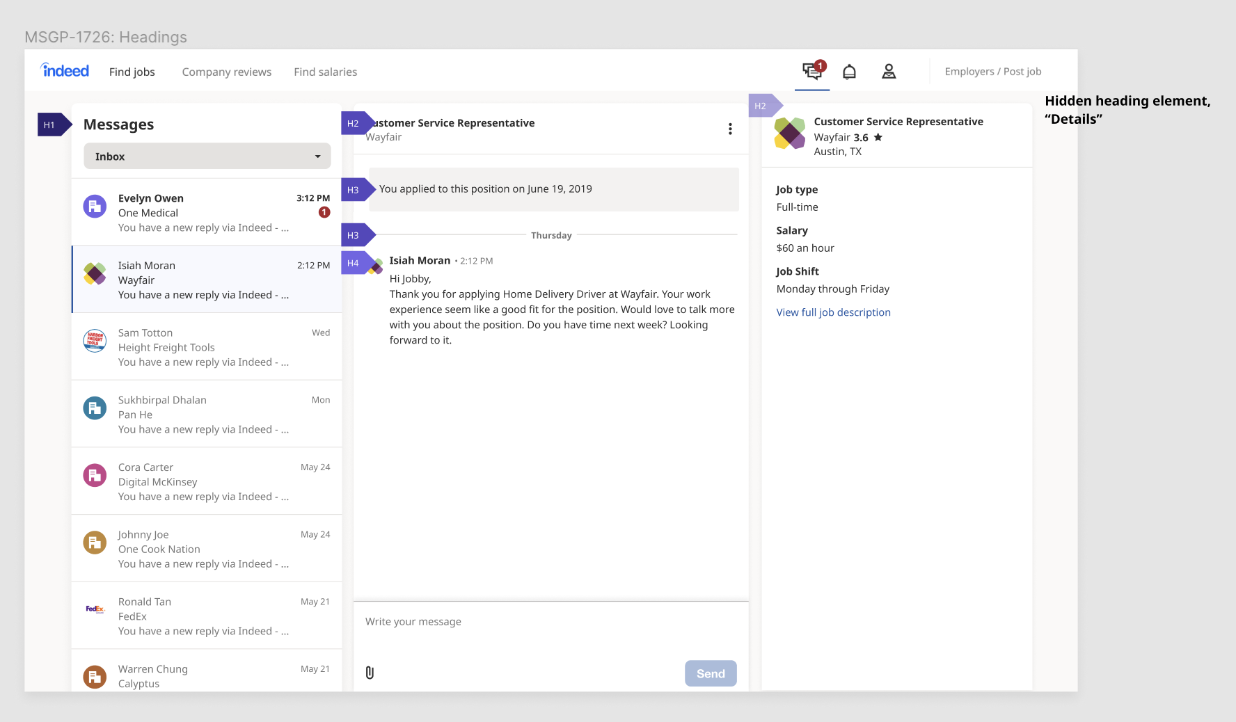Go to Find salaries
This screenshot has height=722, width=1236.
[x=325, y=72]
